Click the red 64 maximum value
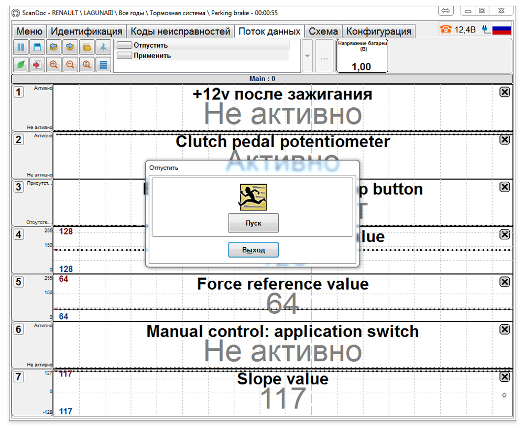Viewport: 524px width, 431px height. (x=63, y=279)
